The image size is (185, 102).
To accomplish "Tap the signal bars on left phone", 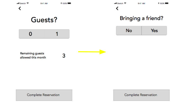I will click(x=18, y=3).
